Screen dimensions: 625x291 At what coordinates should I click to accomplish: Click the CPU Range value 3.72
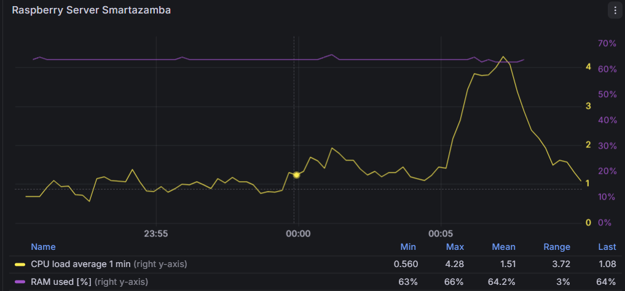pyautogui.click(x=562, y=263)
